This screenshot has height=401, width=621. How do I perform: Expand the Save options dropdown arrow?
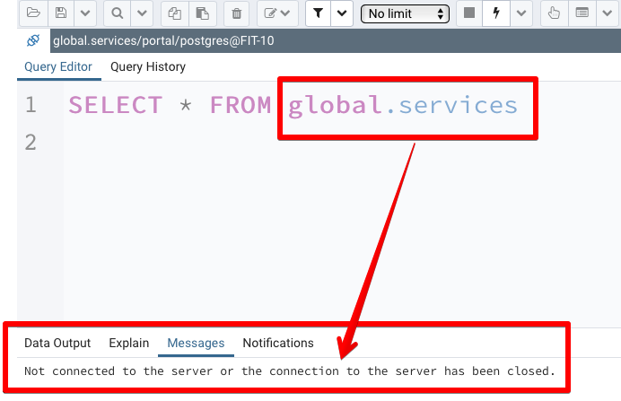(83, 13)
